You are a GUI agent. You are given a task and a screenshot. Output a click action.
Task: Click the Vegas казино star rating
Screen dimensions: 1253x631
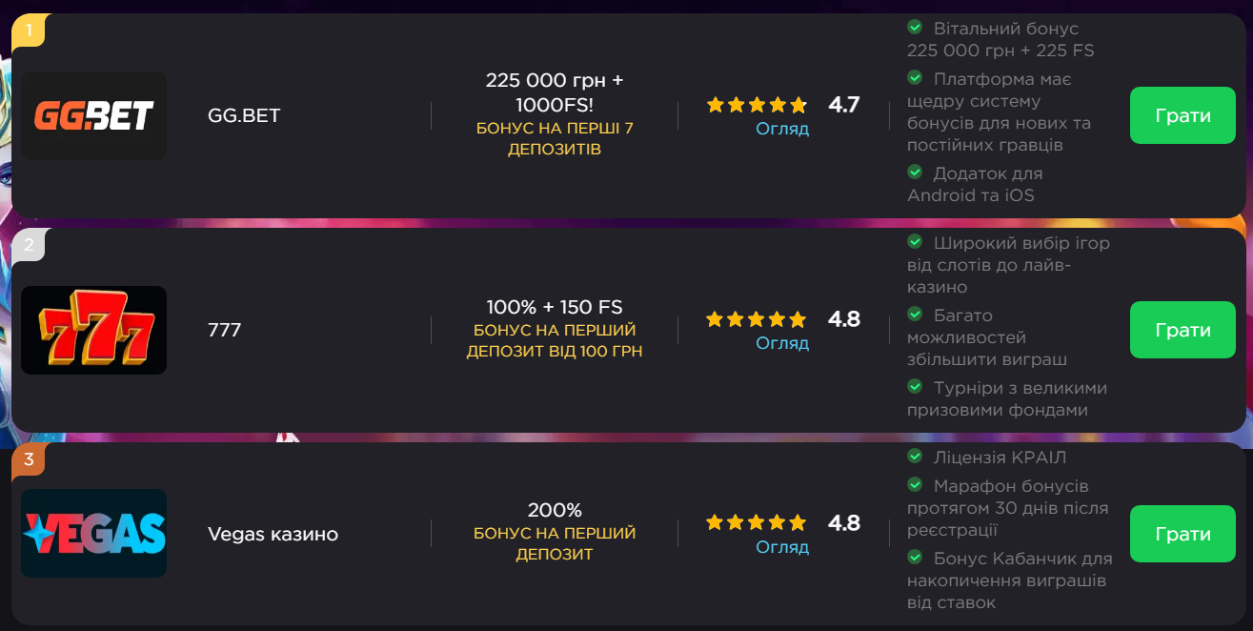coord(757,522)
